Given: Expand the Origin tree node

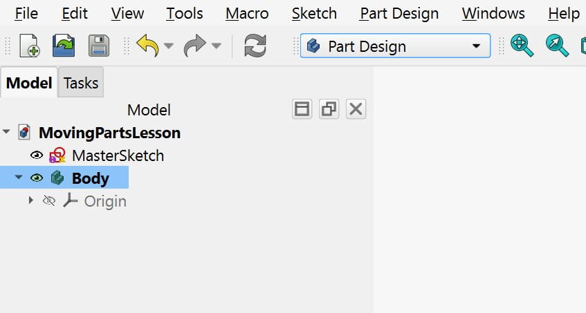Looking at the screenshot, I should click(x=30, y=201).
